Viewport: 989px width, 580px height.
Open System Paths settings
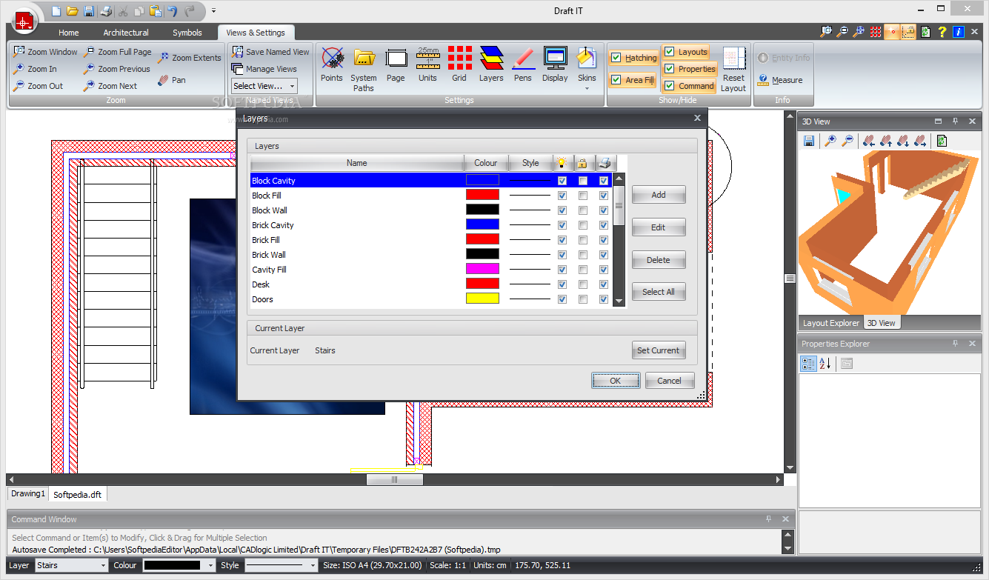[364, 69]
